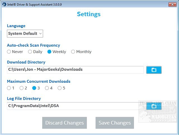The image size is (179, 135).
Task: Click the Download Directory label
Action: click(26, 62)
